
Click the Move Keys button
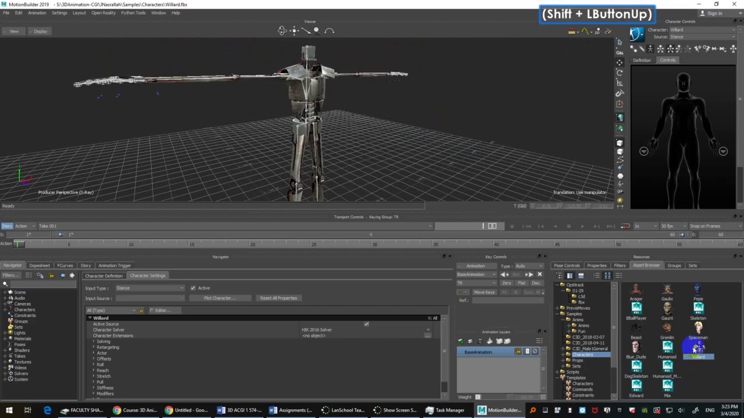484,292
